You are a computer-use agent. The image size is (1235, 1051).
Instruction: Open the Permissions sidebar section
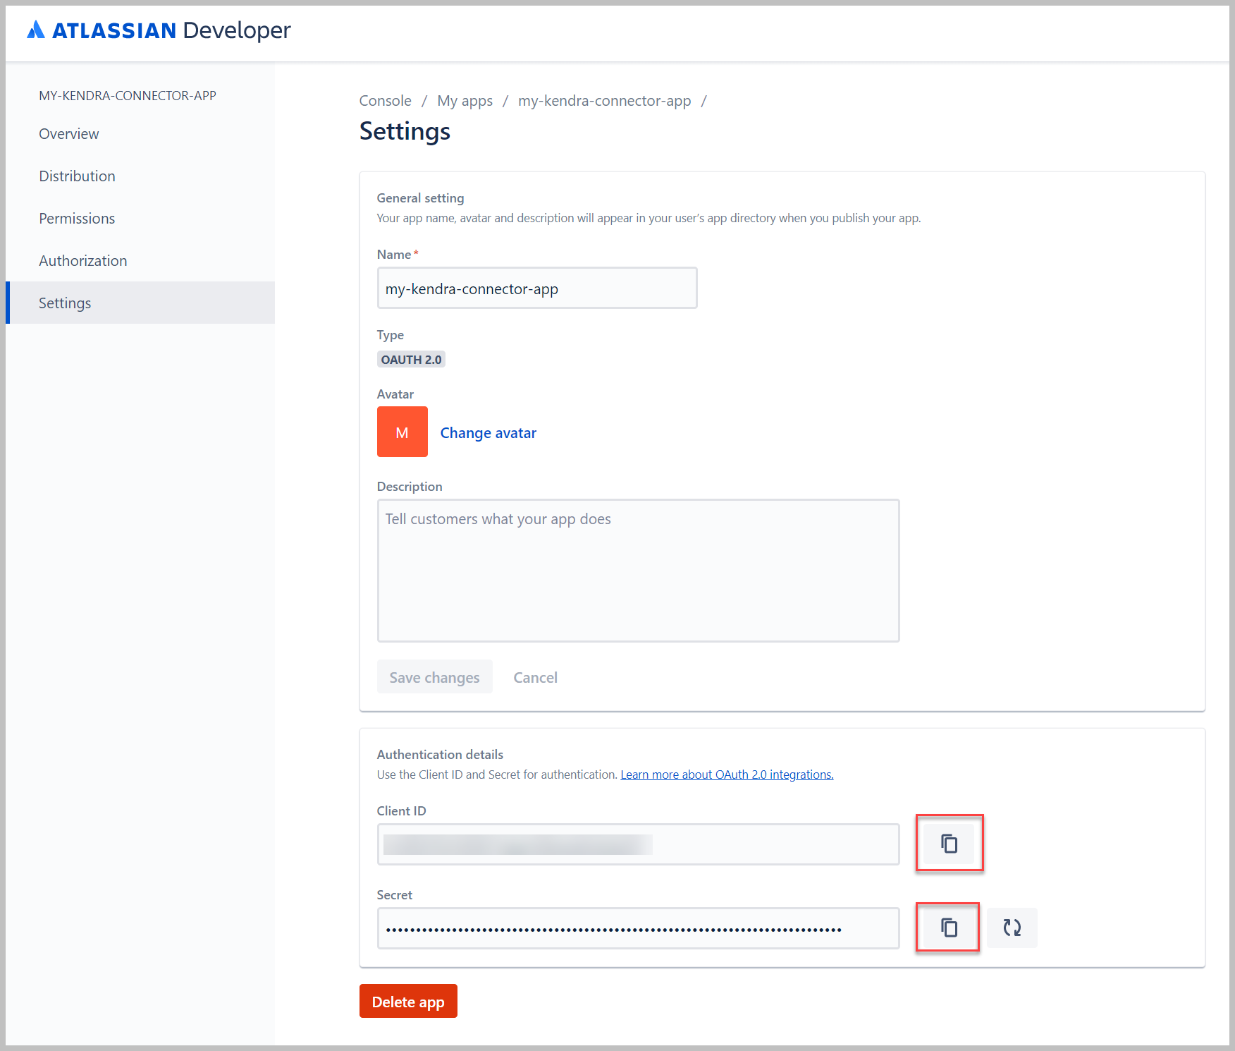77,218
